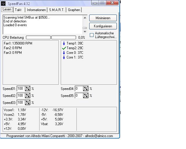Screen dimensions: 186x149
Task: Click the Vbat 3,26V value
Action: (59, 124)
